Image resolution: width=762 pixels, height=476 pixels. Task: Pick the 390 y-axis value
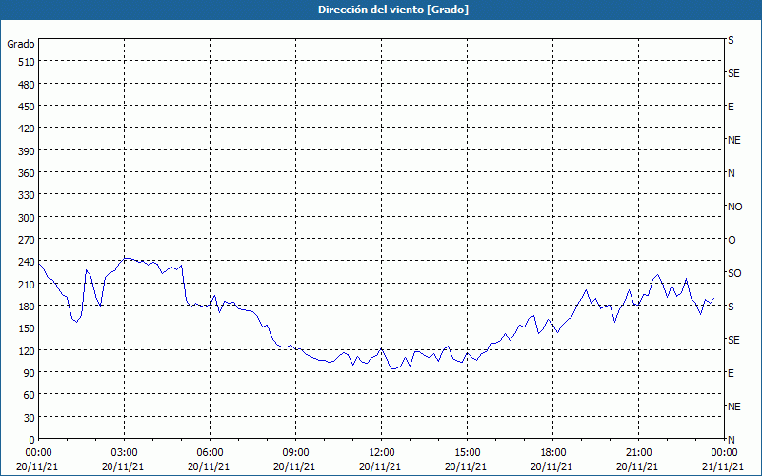pyautogui.click(x=27, y=151)
